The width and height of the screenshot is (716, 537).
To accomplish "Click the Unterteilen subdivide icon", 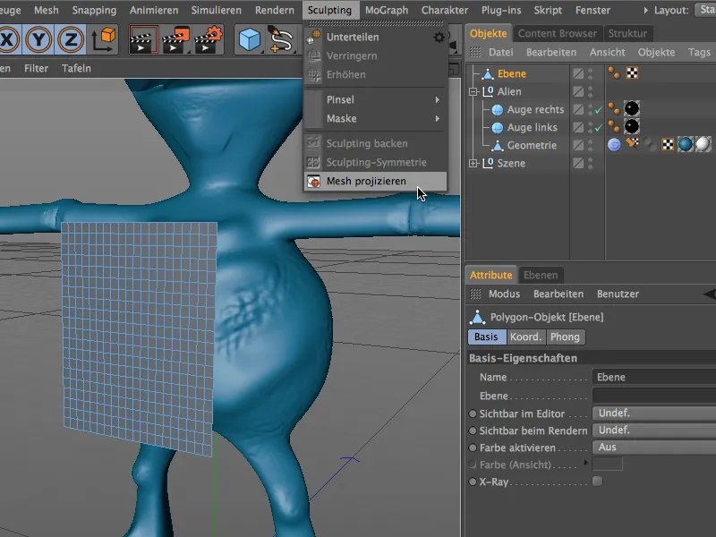I will 313,37.
